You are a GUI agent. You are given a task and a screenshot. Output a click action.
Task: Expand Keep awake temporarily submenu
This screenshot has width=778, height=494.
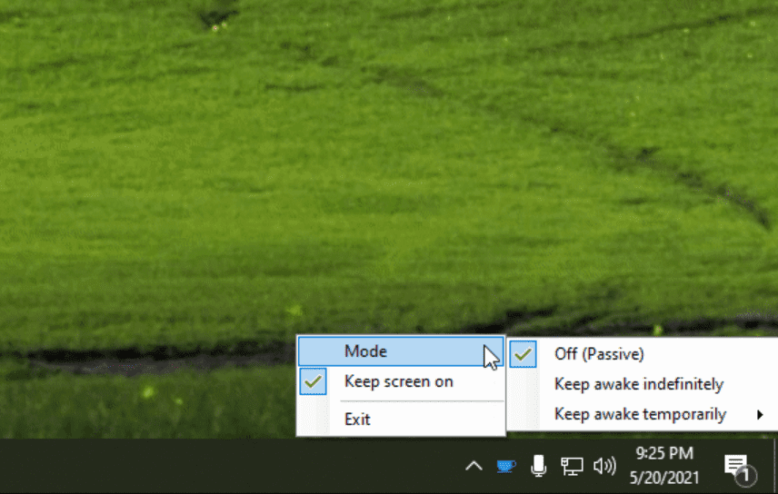(643, 414)
